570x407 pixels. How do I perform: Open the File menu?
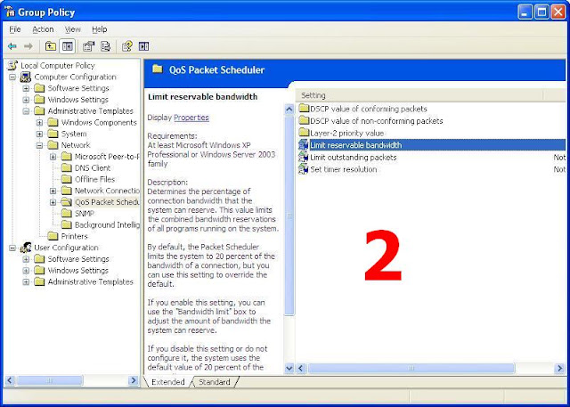pos(15,29)
